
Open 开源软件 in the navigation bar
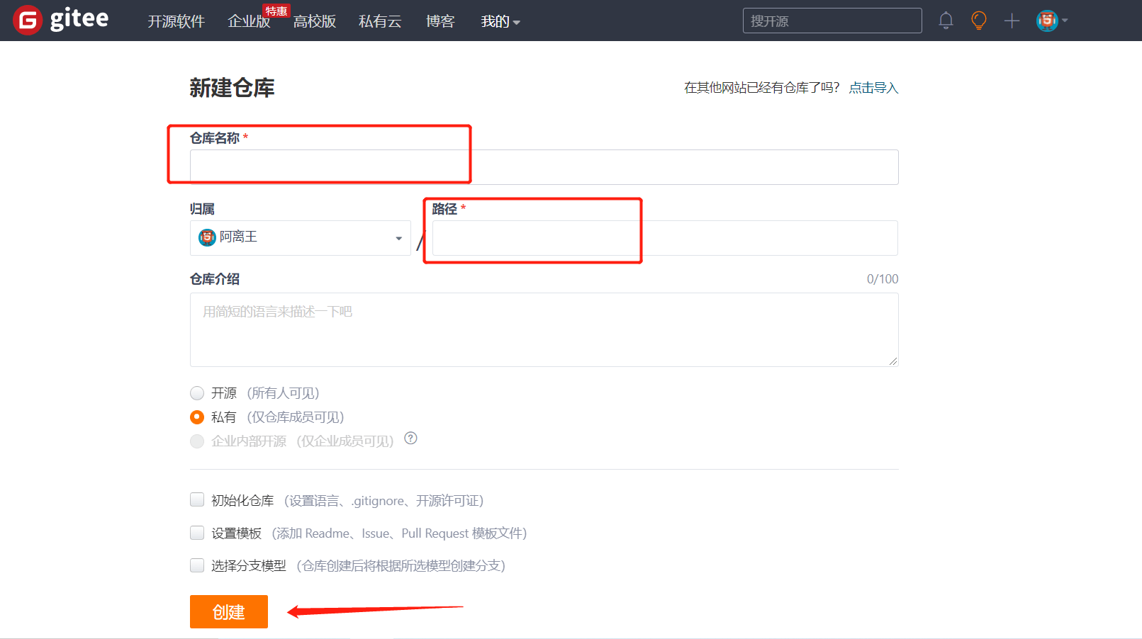pos(176,21)
